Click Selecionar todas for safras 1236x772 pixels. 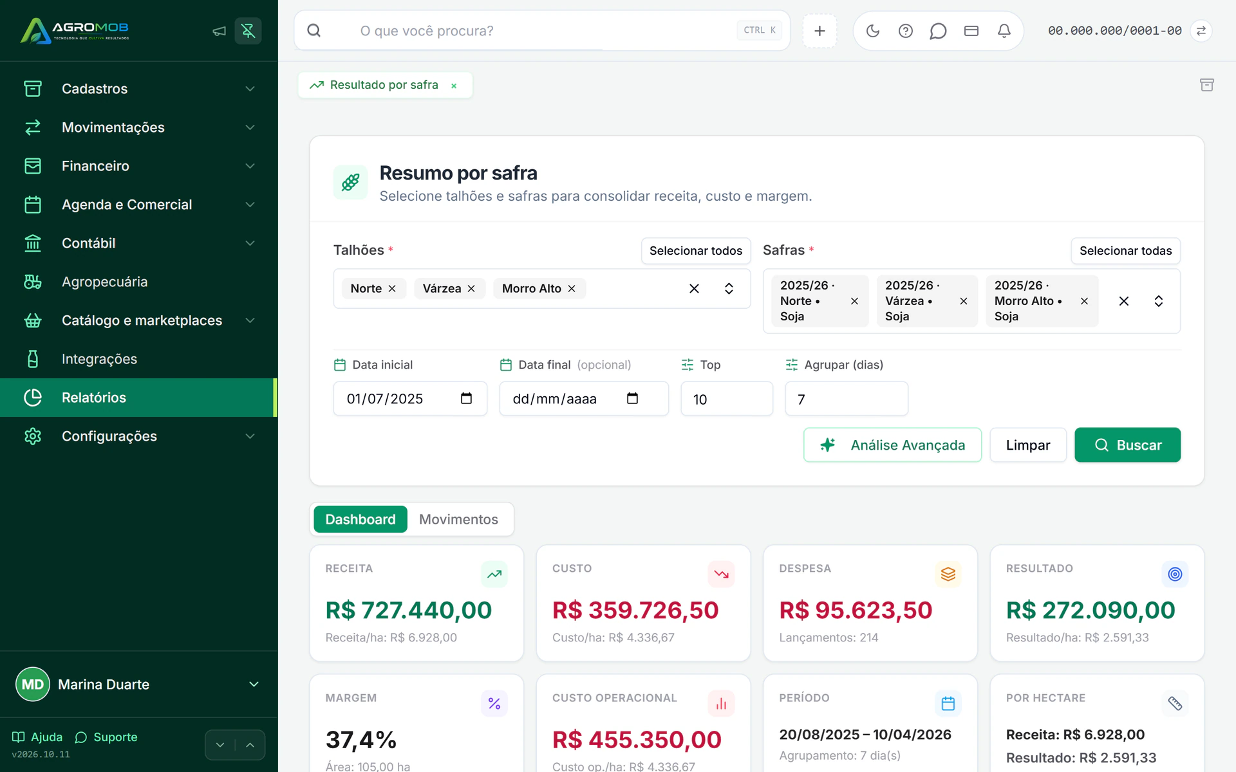coord(1125,251)
